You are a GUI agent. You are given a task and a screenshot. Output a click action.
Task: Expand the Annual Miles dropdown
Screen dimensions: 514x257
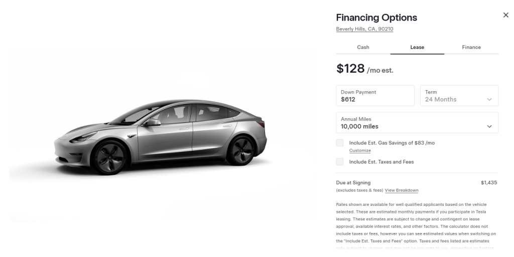click(417, 123)
